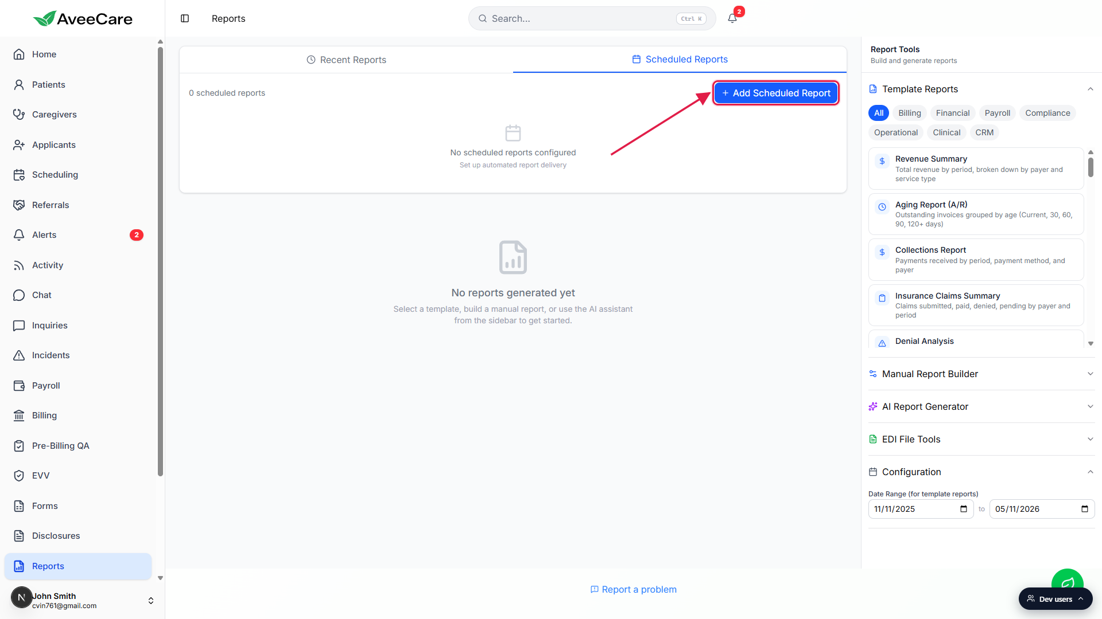This screenshot has width=1102, height=619.
Task: Collapse the Template Reports section
Action: tap(981, 89)
